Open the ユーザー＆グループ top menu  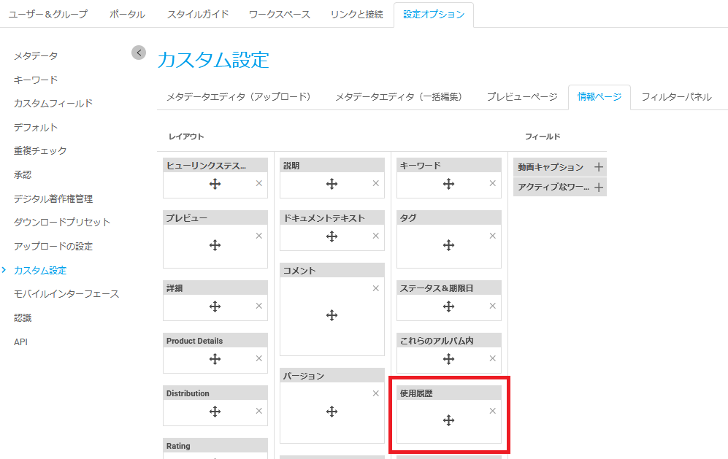click(x=48, y=15)
